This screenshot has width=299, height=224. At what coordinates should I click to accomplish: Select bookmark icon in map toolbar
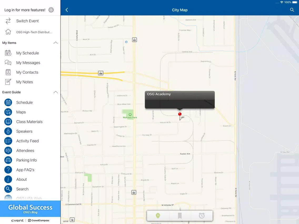click(x=180, y=216)
